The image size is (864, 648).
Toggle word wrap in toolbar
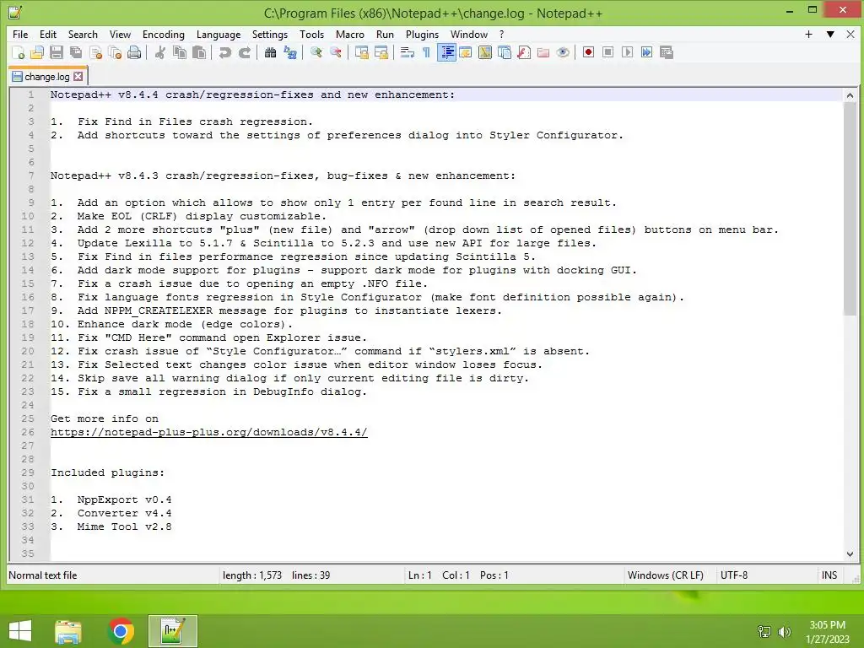[408, 52]
